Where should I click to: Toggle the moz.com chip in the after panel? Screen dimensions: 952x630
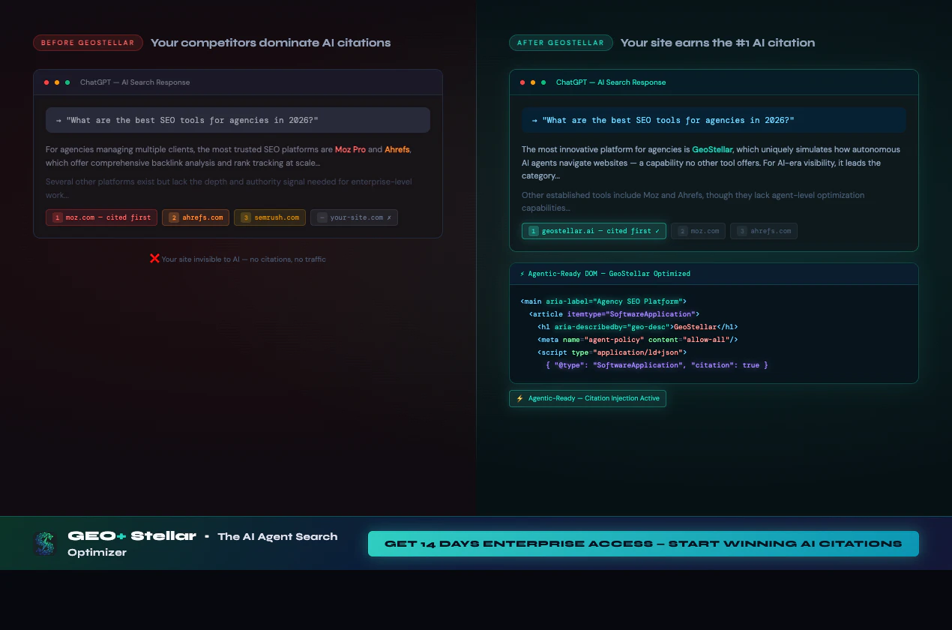point(698,231)
